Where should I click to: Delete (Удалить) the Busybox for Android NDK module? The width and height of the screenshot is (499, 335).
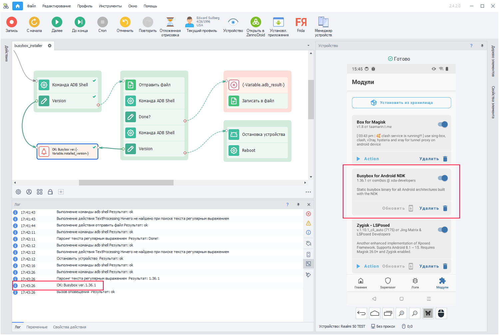433,208
